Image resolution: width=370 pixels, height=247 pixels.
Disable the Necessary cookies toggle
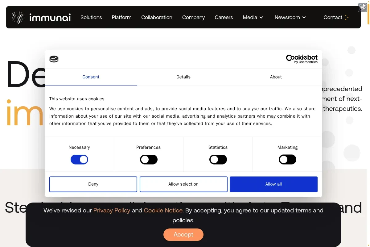coord(79,160)
